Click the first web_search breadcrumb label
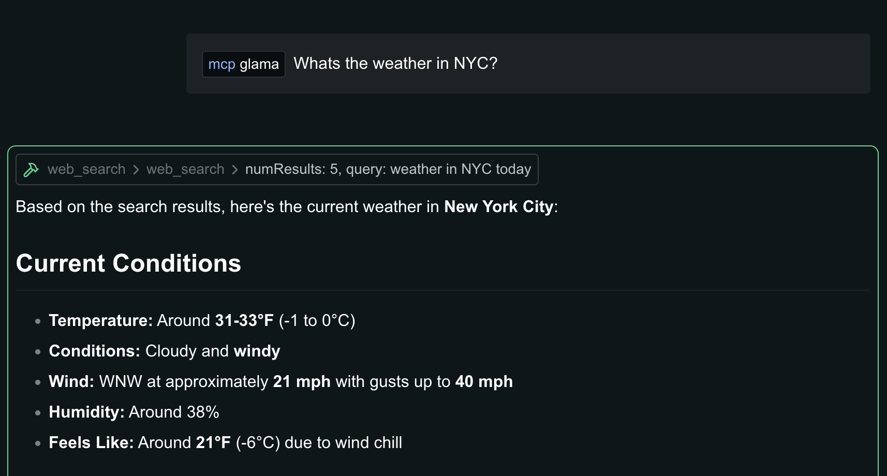887x476 pixels. pos(86,170)
